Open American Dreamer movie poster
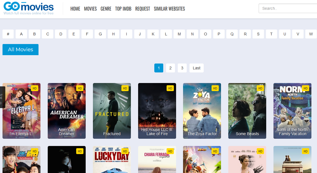Image resolution: width=317 pixels, height=173 pixels. [x=67, y=111]
